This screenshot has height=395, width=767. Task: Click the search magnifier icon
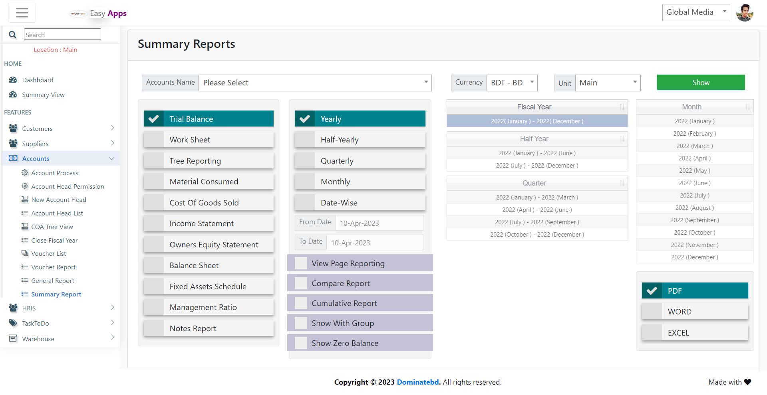[13, 35]
